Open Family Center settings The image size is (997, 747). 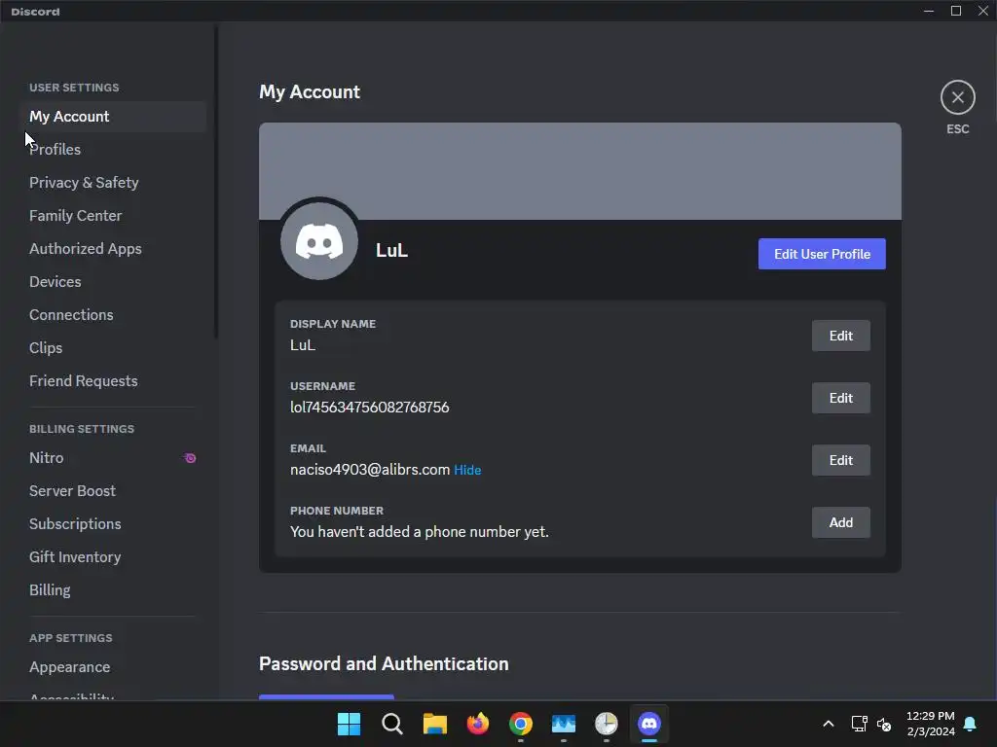(113, 215)
